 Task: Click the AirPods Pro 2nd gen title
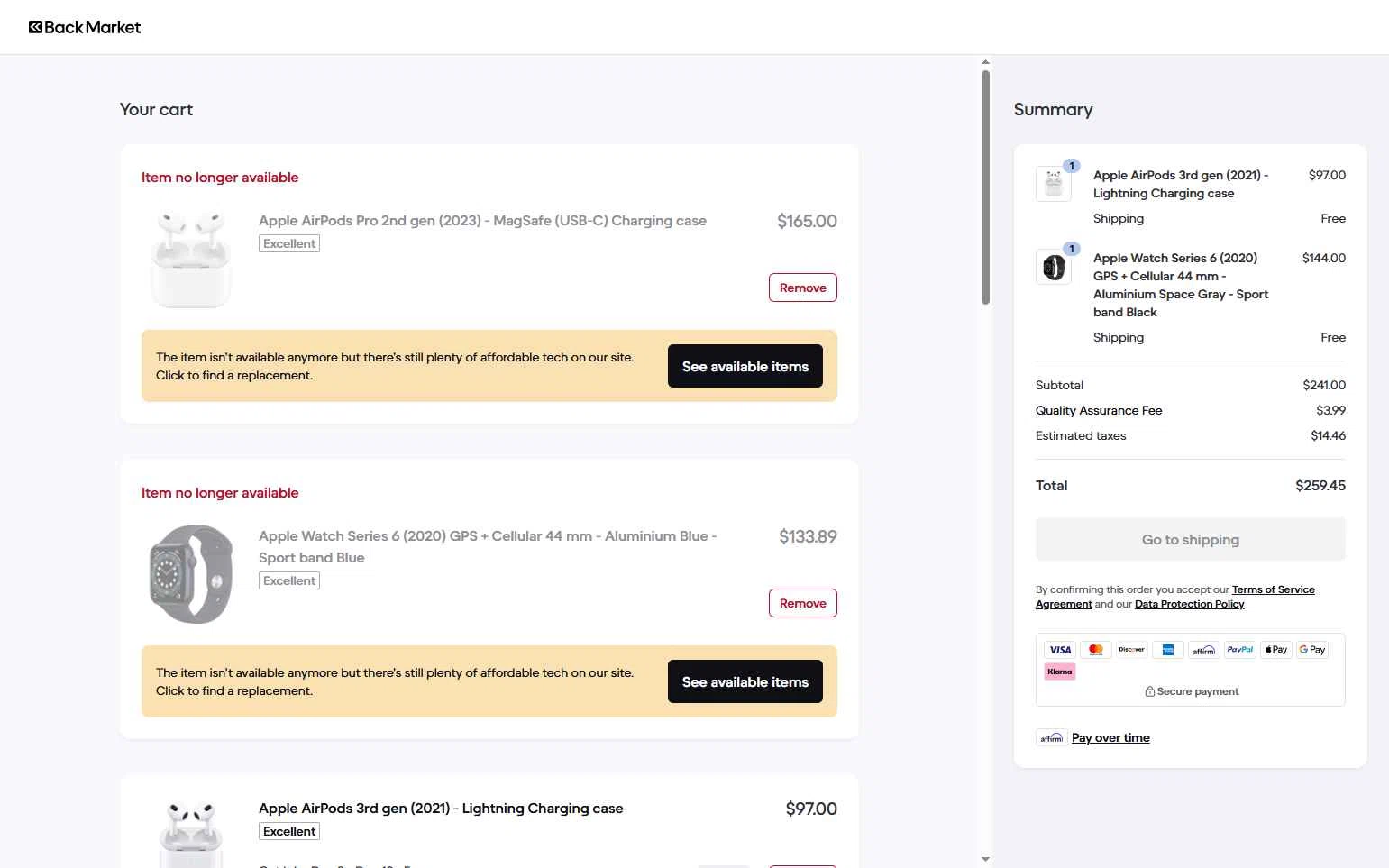click(x=482, y=221)
